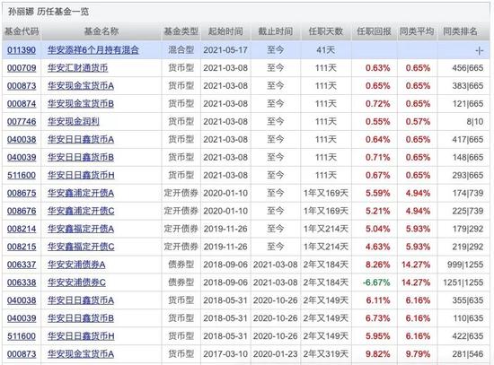This screenshot has height=365, width=494.
Task: Open fund code 040039 in the 2018-05-31 row
Action: [22, 318]
